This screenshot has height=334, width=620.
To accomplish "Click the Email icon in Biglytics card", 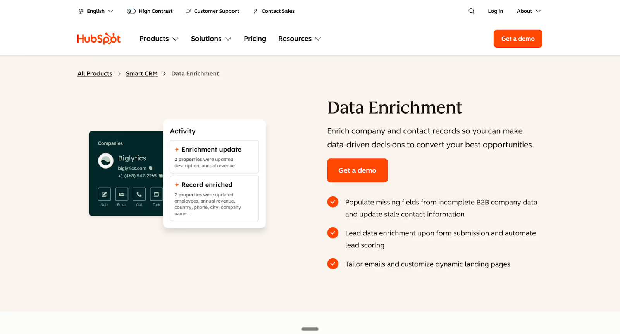I will (122, 194).
